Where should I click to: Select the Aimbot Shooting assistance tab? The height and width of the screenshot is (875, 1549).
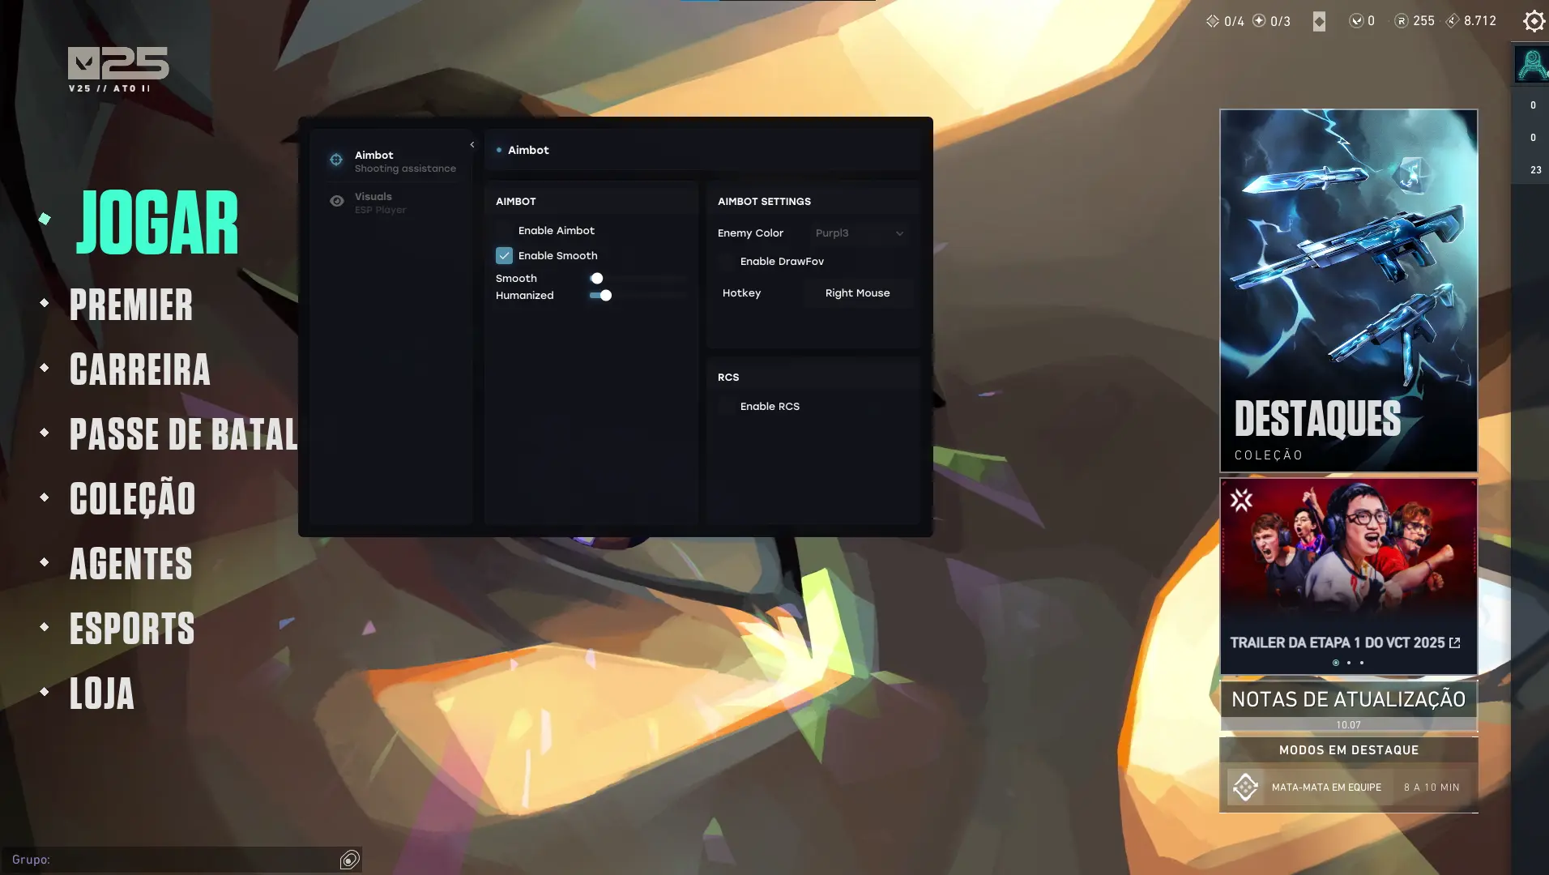click(392, 161)
